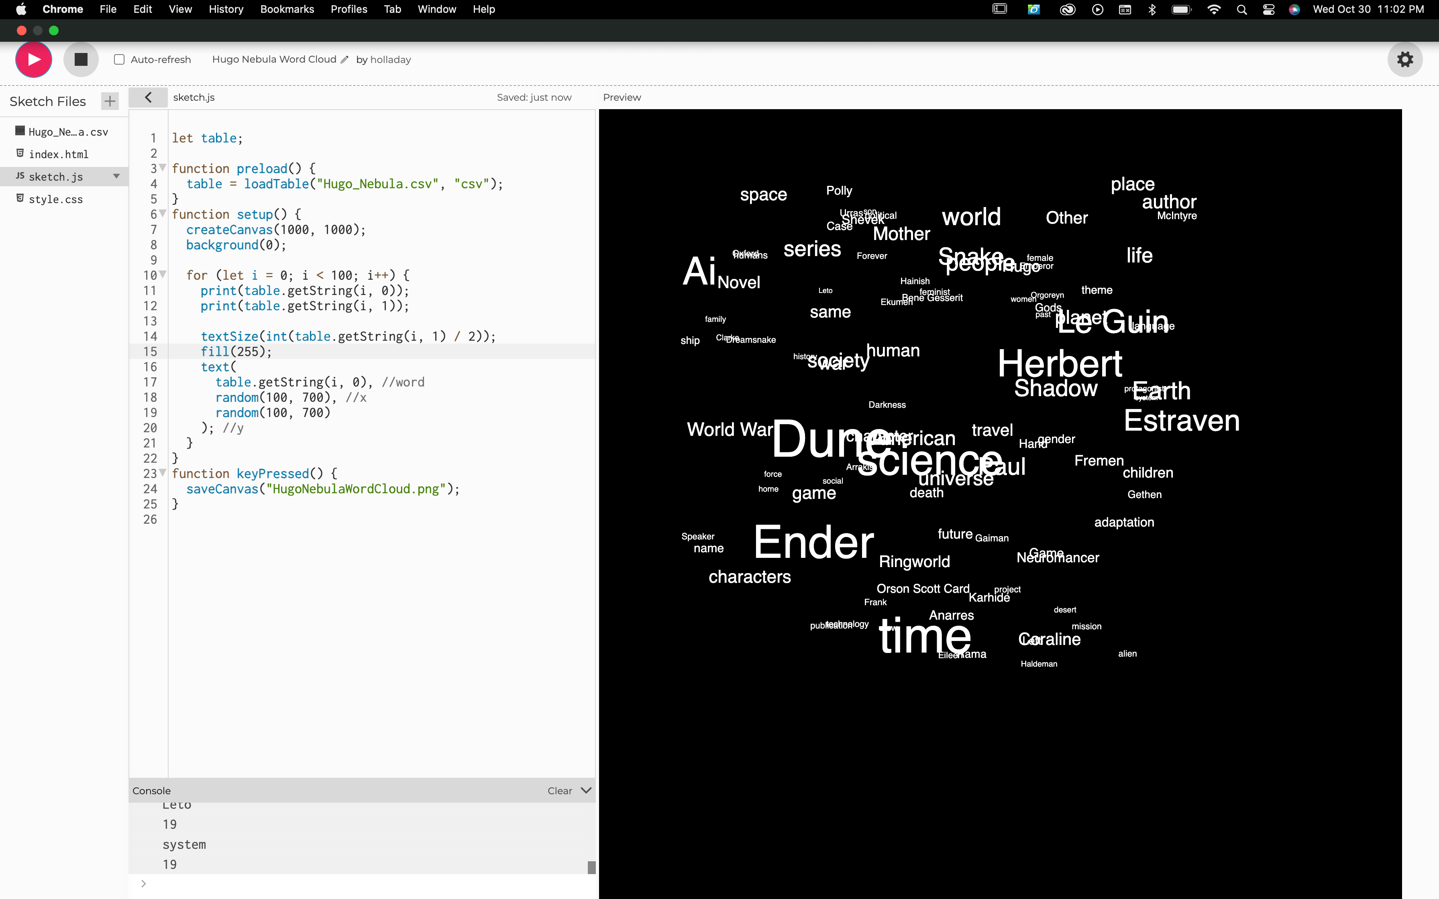The width and height of the screenshot is (1439, 899).
Task: Open the Window menu
Action: click(437, 10)
